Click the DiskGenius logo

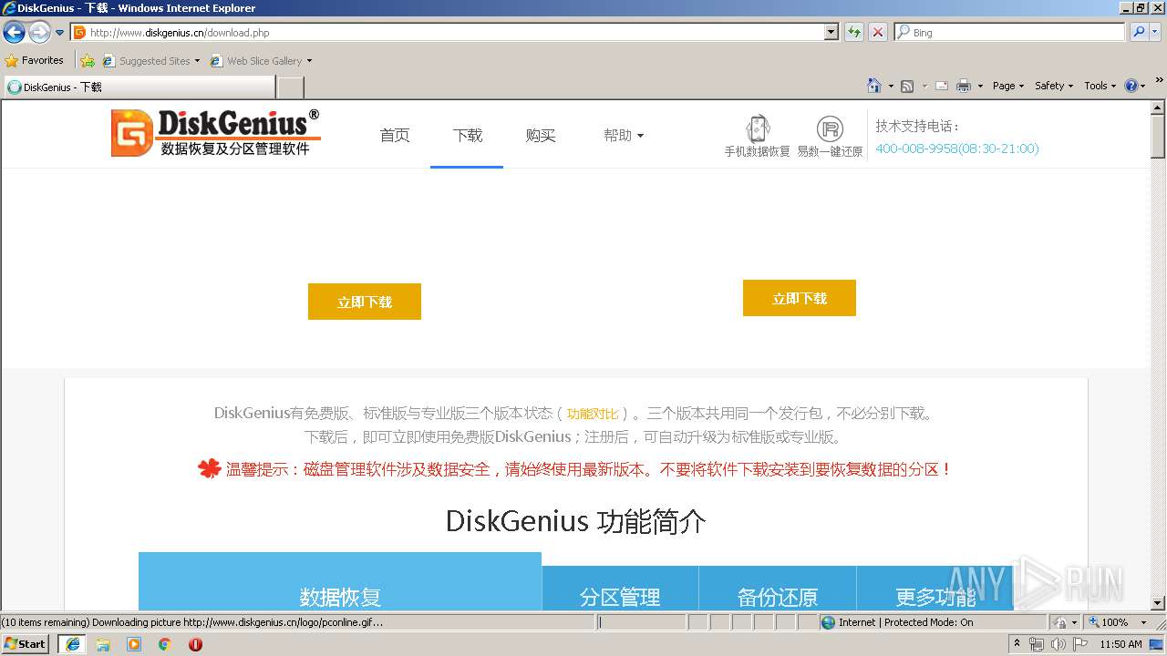(x=215, y=133)
